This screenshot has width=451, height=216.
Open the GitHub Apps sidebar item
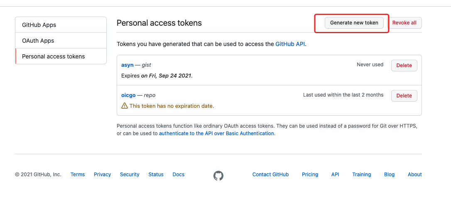click(x=61, y=25)
